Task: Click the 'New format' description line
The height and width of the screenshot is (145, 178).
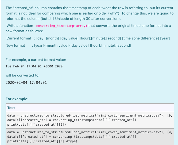Action: [x=68, y=46]
